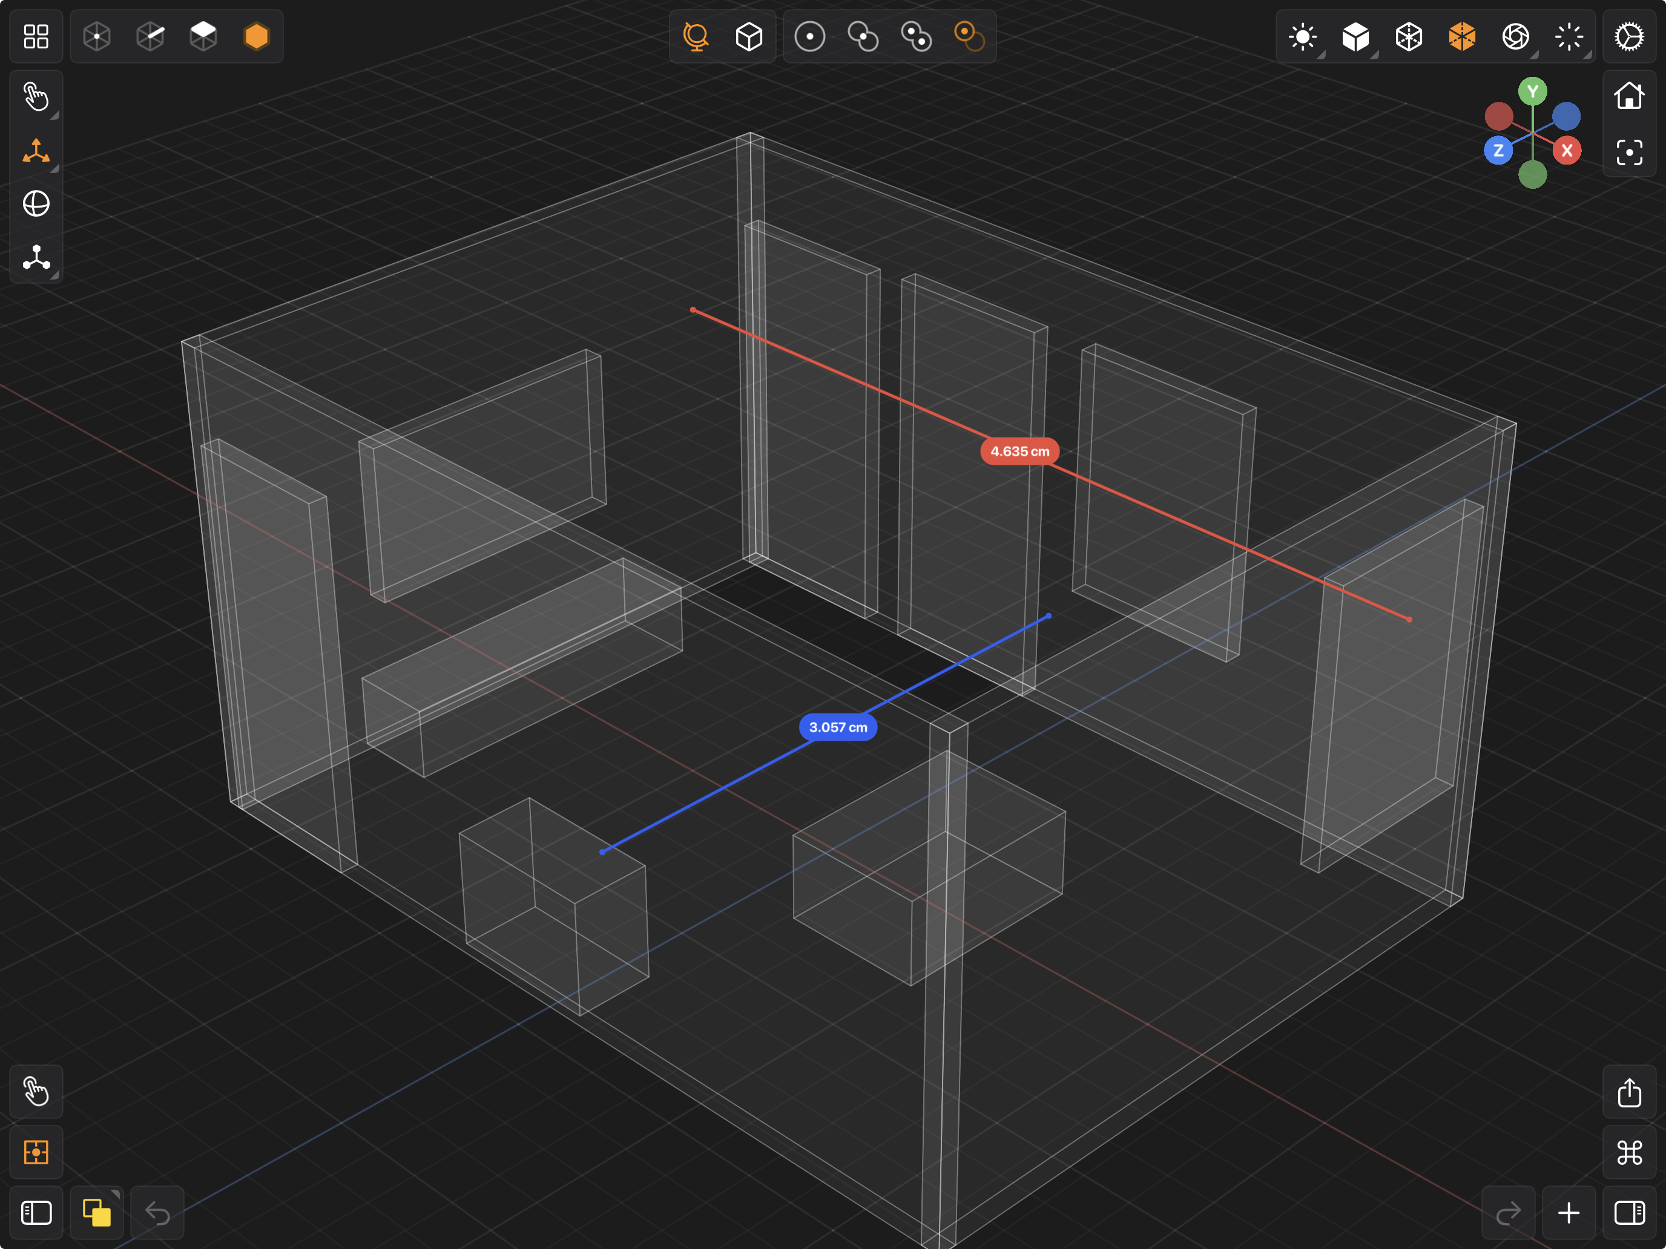Select vertex selection mode cube icon
Image resolution: width=1666 pixels, height=1249 pixels.
click(97, 36)
